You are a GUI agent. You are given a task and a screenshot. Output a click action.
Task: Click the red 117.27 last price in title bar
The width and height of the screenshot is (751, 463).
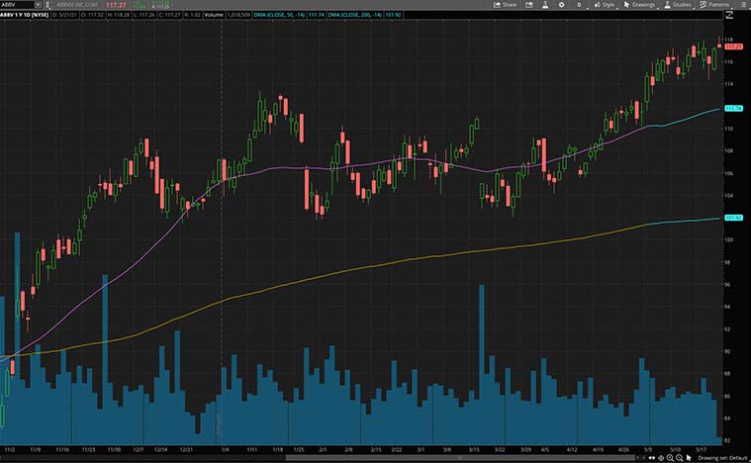pyautogui.click(x=116, y=5)
